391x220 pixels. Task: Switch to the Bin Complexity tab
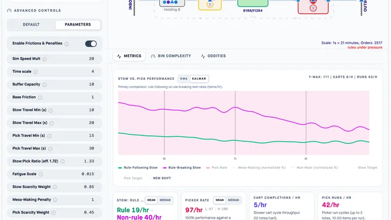(x=171, y=56)
